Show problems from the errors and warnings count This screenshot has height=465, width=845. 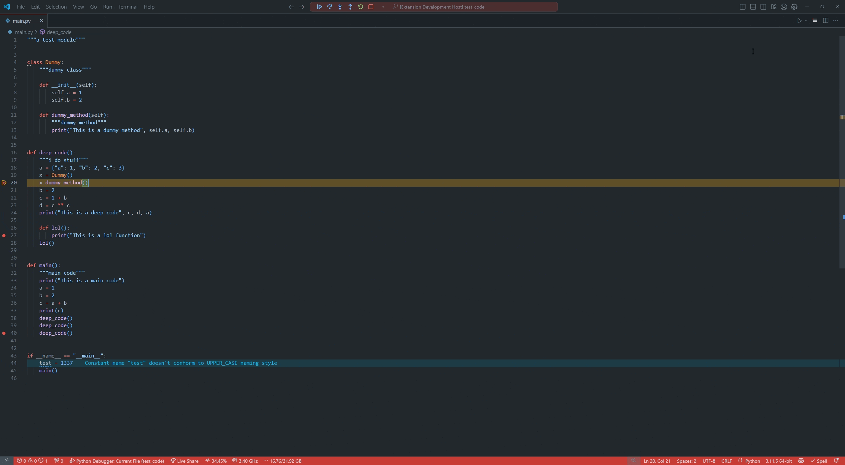point(32,461)
